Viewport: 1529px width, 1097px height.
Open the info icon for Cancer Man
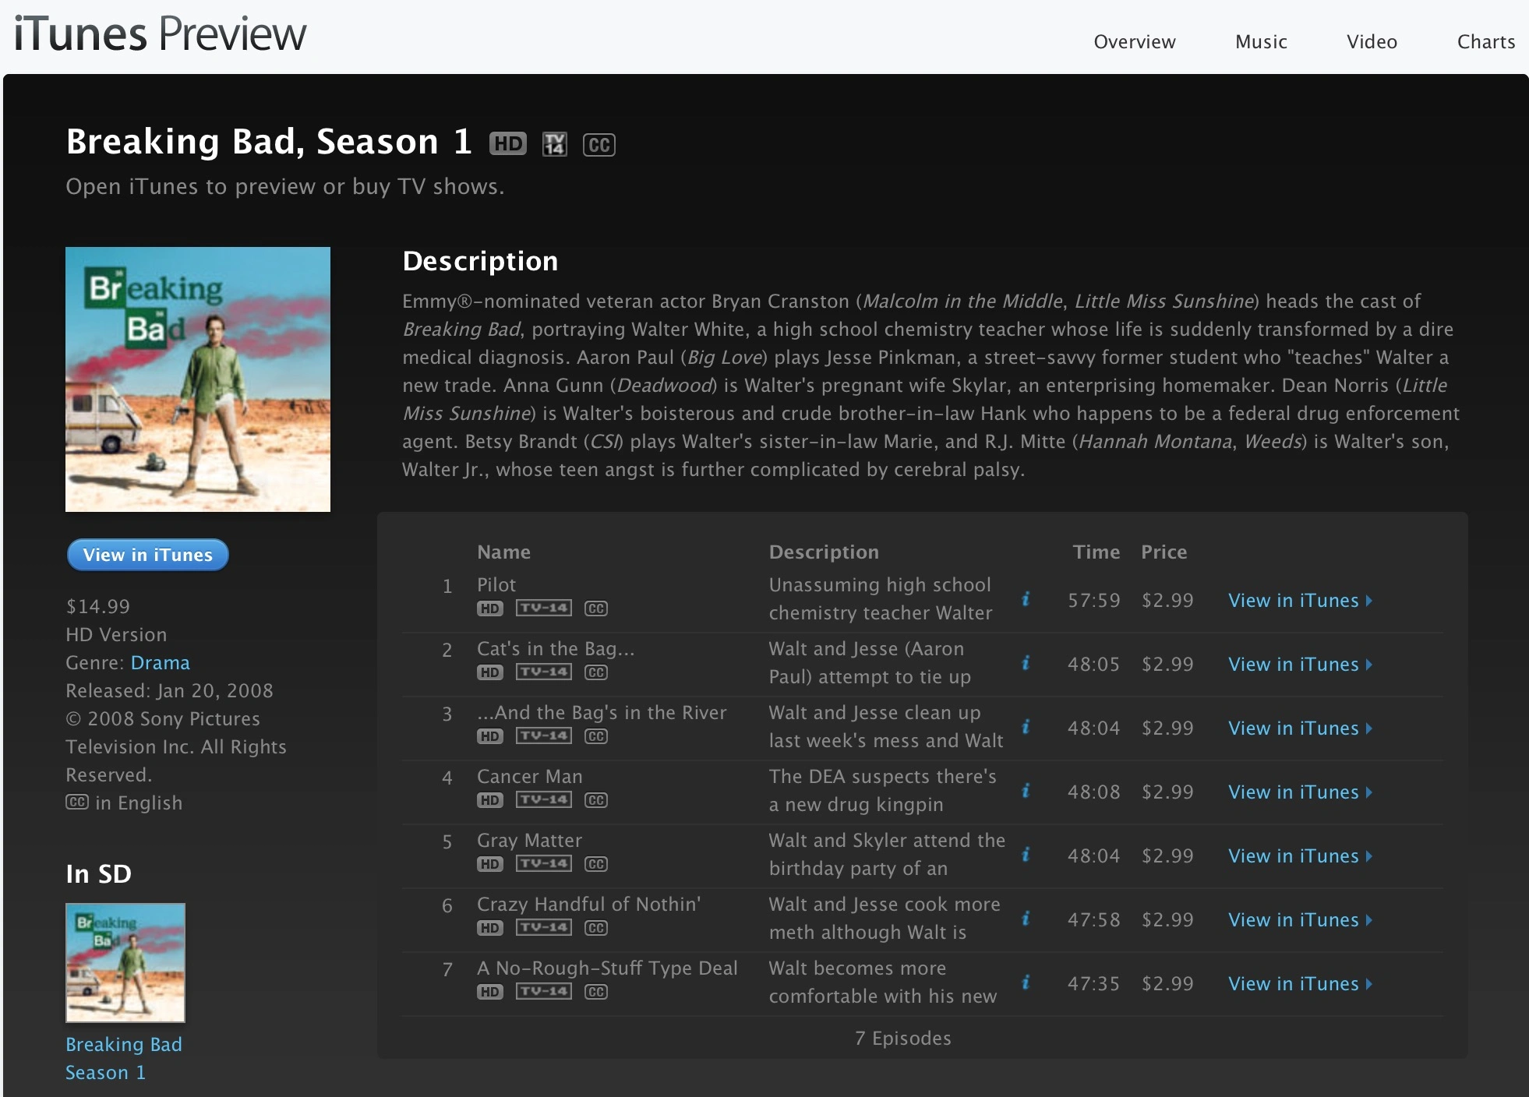tap(1026, 791)
